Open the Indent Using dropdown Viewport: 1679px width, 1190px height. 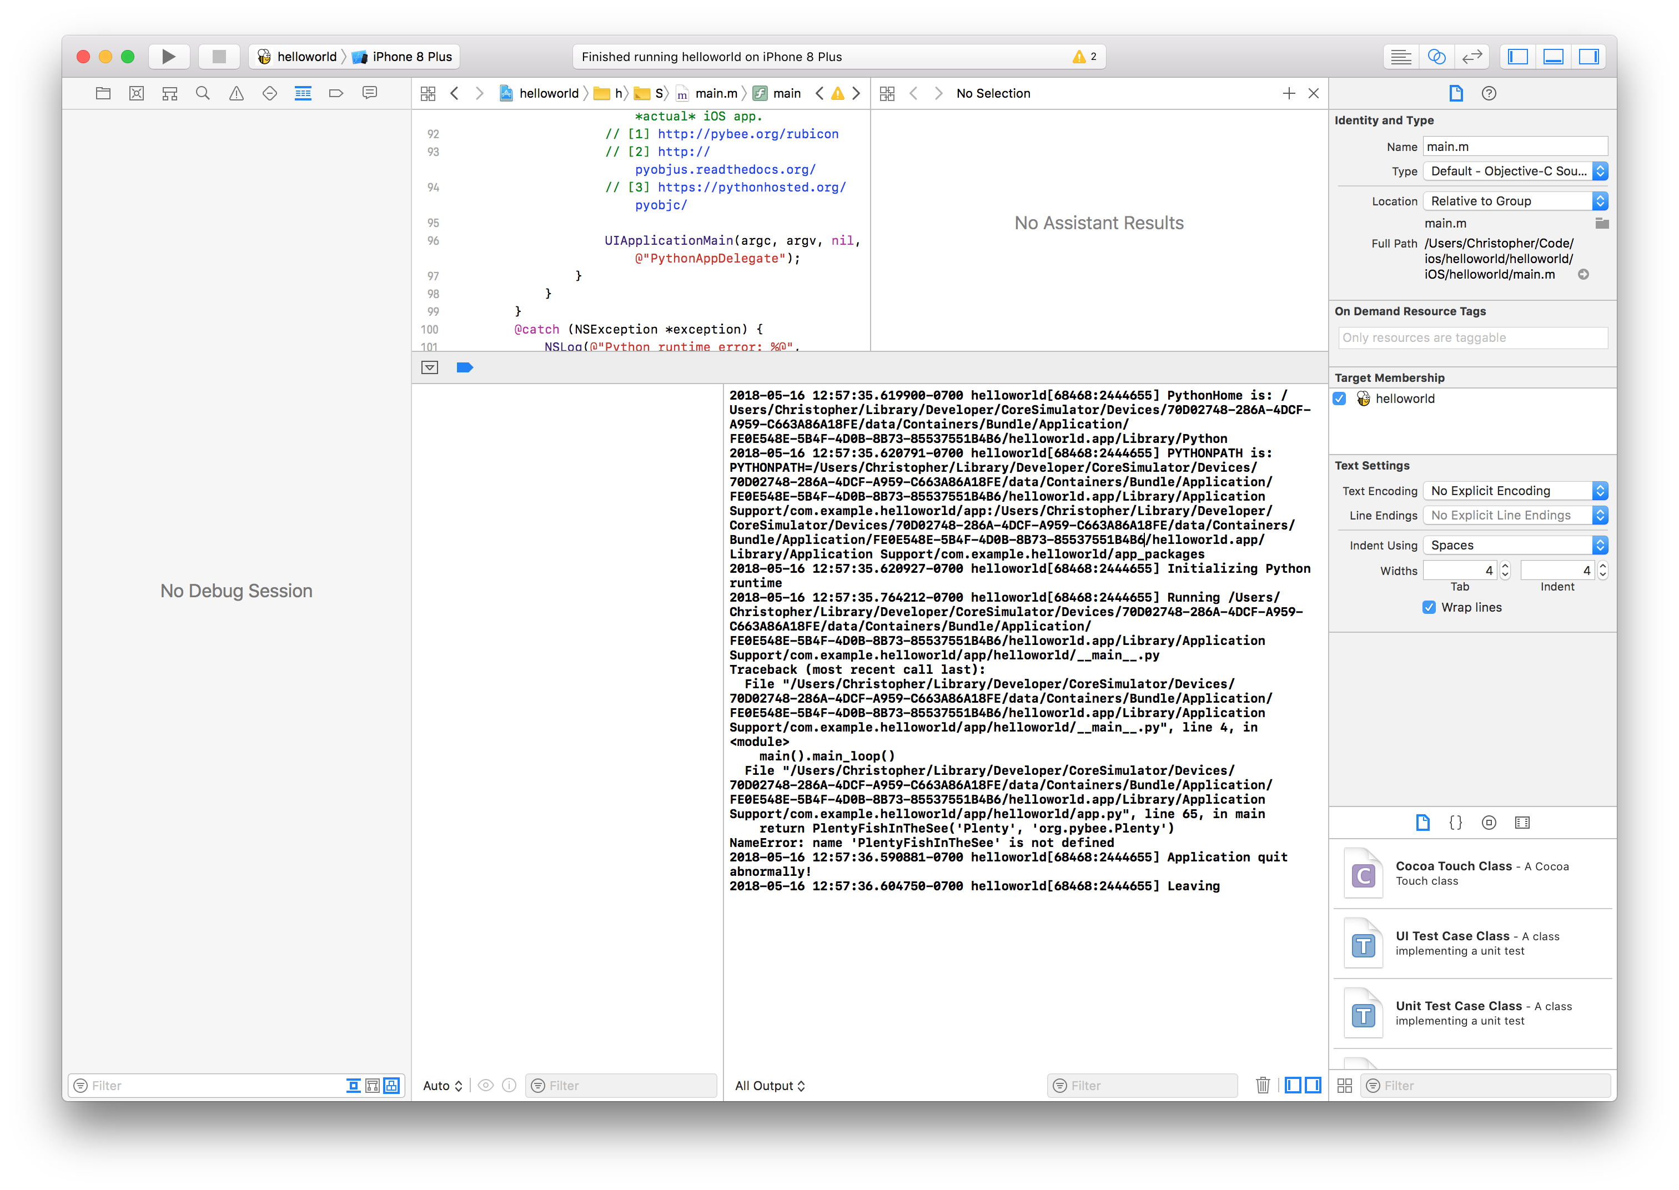[1515, 545]
